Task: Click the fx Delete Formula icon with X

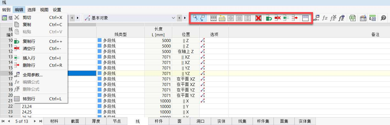Action: coord(333,18)
